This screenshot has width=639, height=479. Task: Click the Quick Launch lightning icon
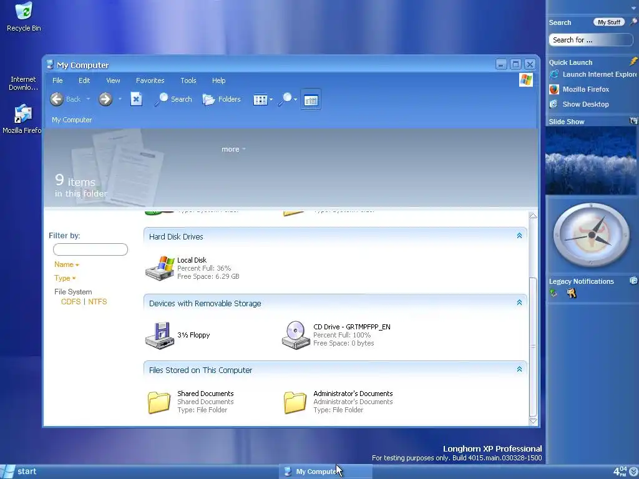coord(634,62)
